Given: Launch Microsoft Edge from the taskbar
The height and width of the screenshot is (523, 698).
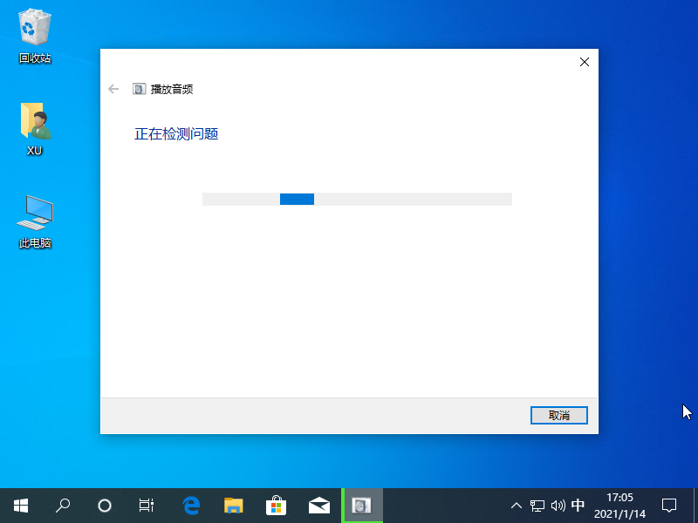Looking at the screenshot, I should click(191, 506).
